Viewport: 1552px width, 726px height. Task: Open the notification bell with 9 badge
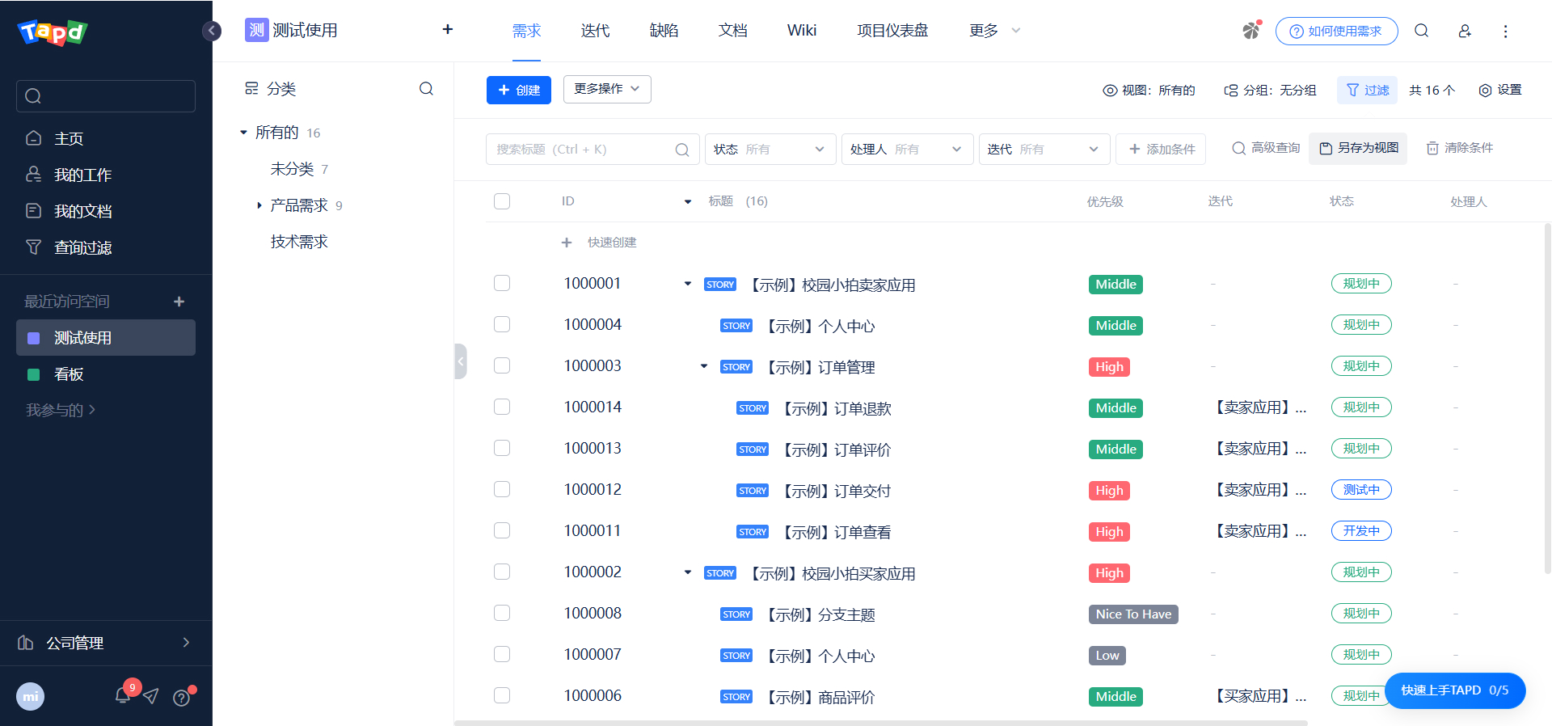(x=124, y=693)
